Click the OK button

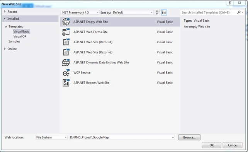tap(211, 145)
